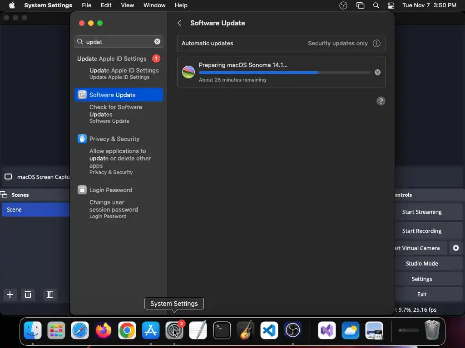The image size is (465, 348).
Task: Open the Help menu
Action: pyautogui.click(x=181, y=5)
